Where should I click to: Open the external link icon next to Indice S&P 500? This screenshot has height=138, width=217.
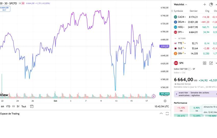coord(189,69)
